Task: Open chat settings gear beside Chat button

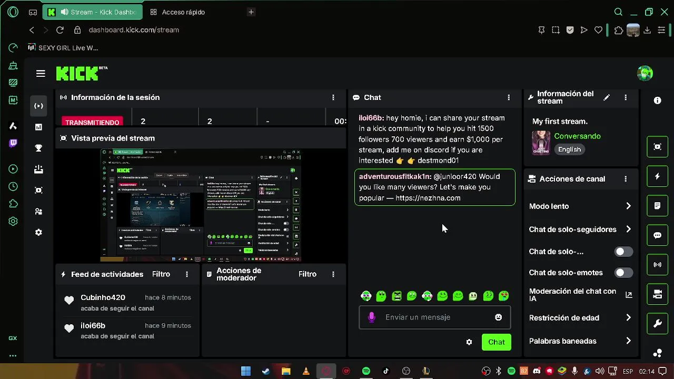Action: point(469,342)
